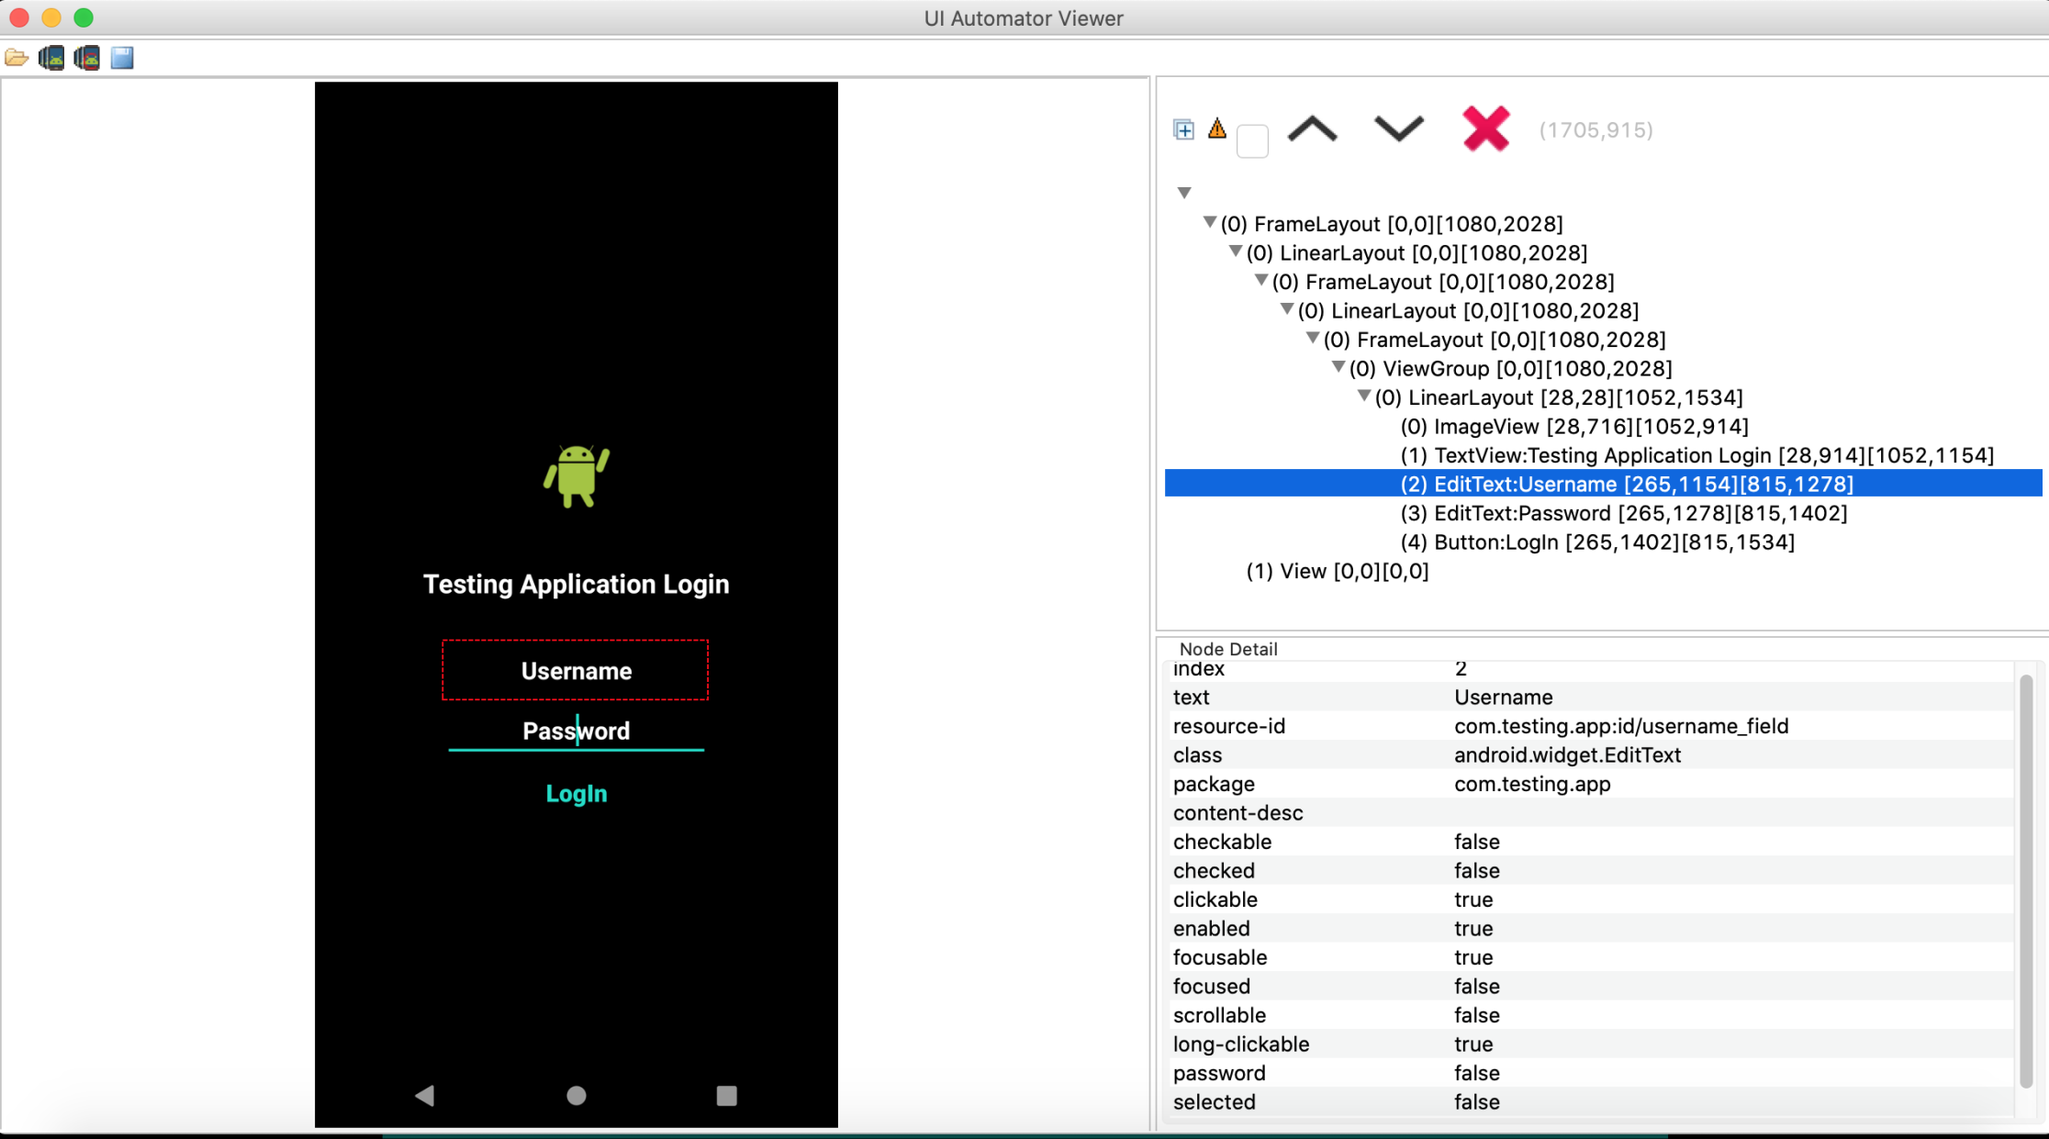Select Button:LogIn tree row
Screen dimensions: 2049x1139
click(1597, 542)
